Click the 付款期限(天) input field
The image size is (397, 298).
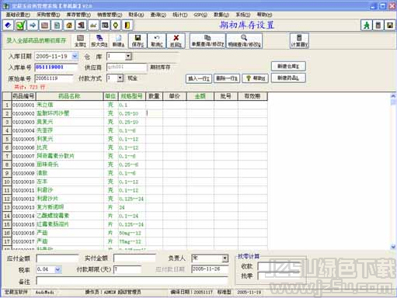[127, 269]
